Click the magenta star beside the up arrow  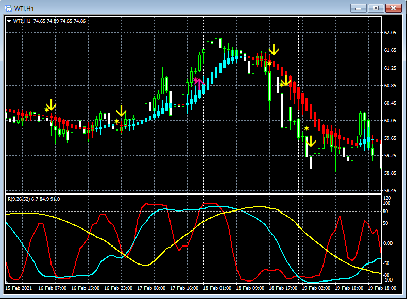(x=195, y=80)
